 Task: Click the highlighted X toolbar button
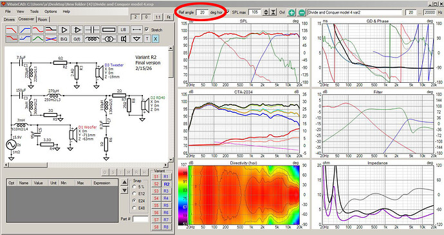tap(155, 39)
